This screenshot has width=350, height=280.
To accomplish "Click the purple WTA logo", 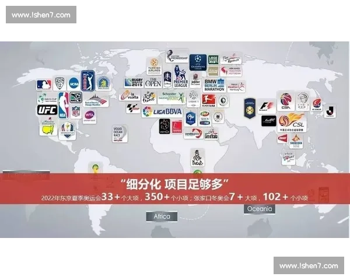I will pos(89,116).
